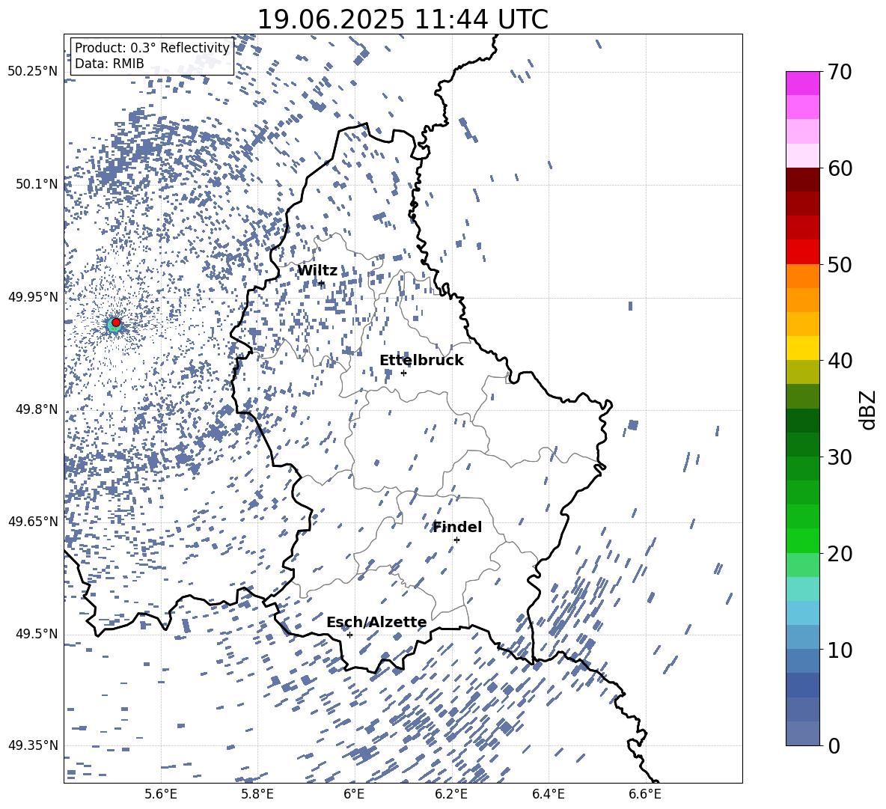Click the 6°E longitude label

(354, 794)
